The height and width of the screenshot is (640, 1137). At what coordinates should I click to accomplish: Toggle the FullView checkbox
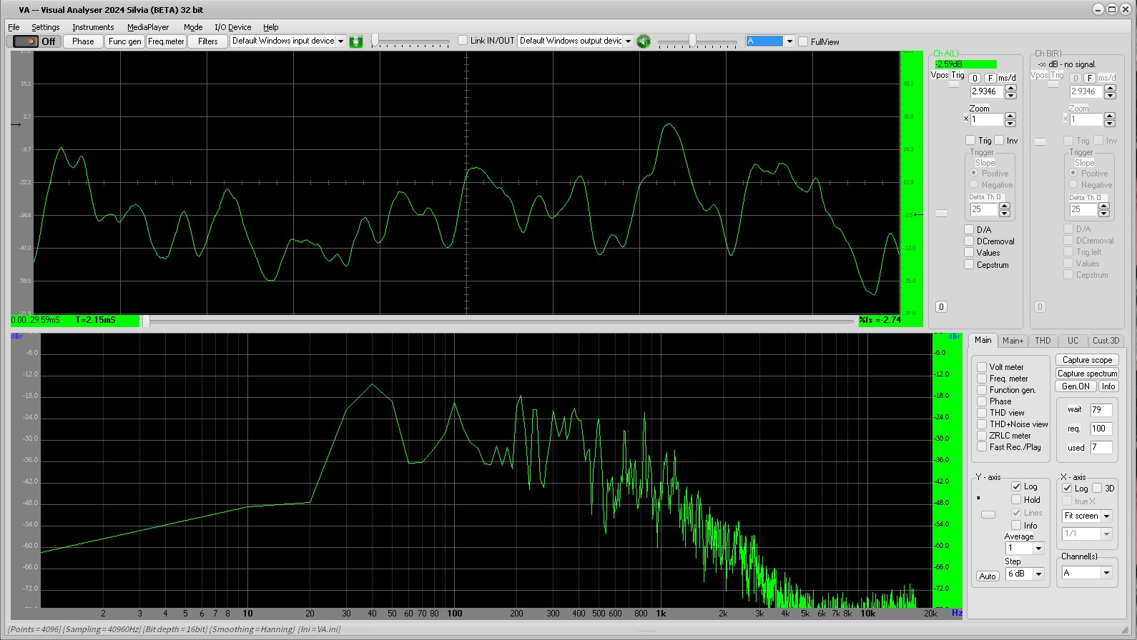803,41
